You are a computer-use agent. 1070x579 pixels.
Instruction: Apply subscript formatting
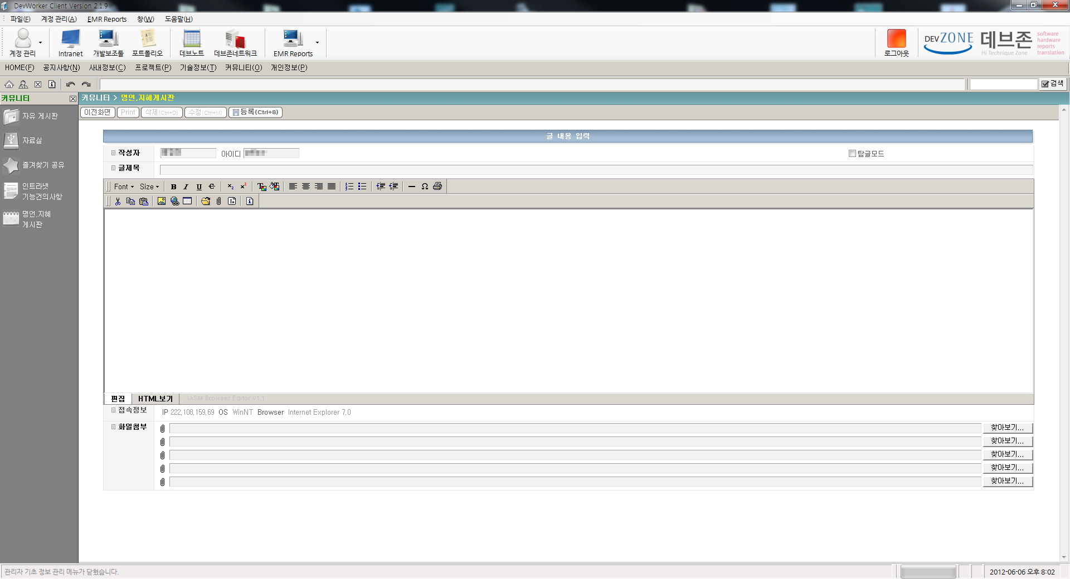pos(230,187)
